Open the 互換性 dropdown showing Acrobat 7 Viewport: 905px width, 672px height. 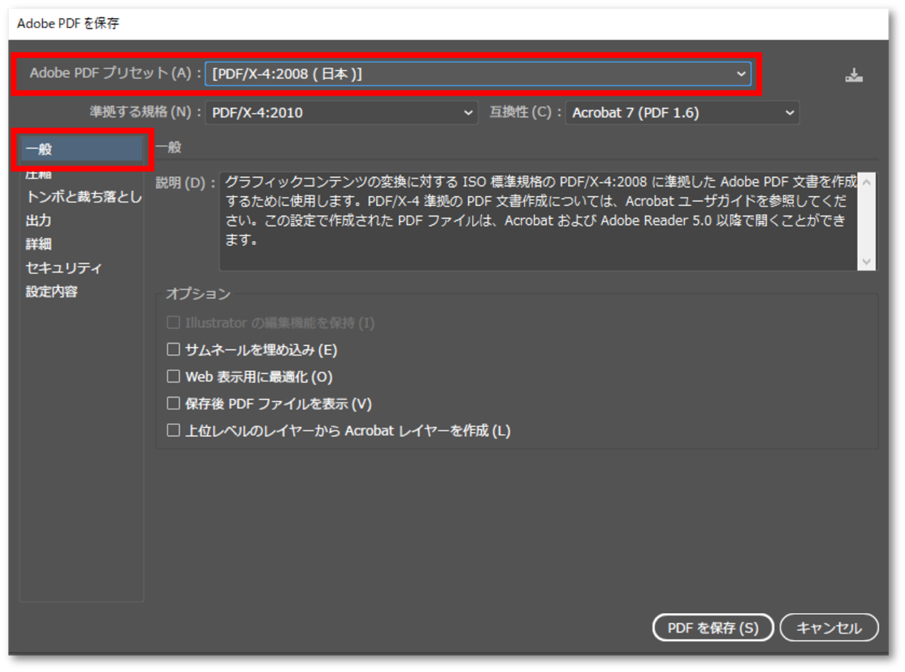[789, 112]
